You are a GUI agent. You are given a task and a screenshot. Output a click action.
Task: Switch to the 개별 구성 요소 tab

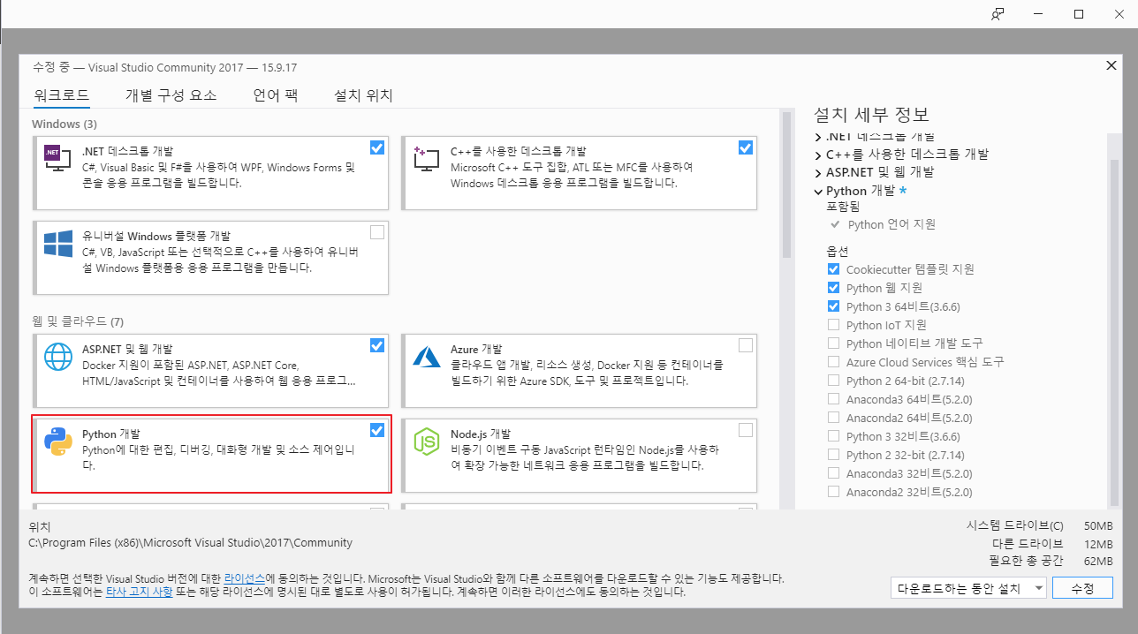[x=171, y=95]
